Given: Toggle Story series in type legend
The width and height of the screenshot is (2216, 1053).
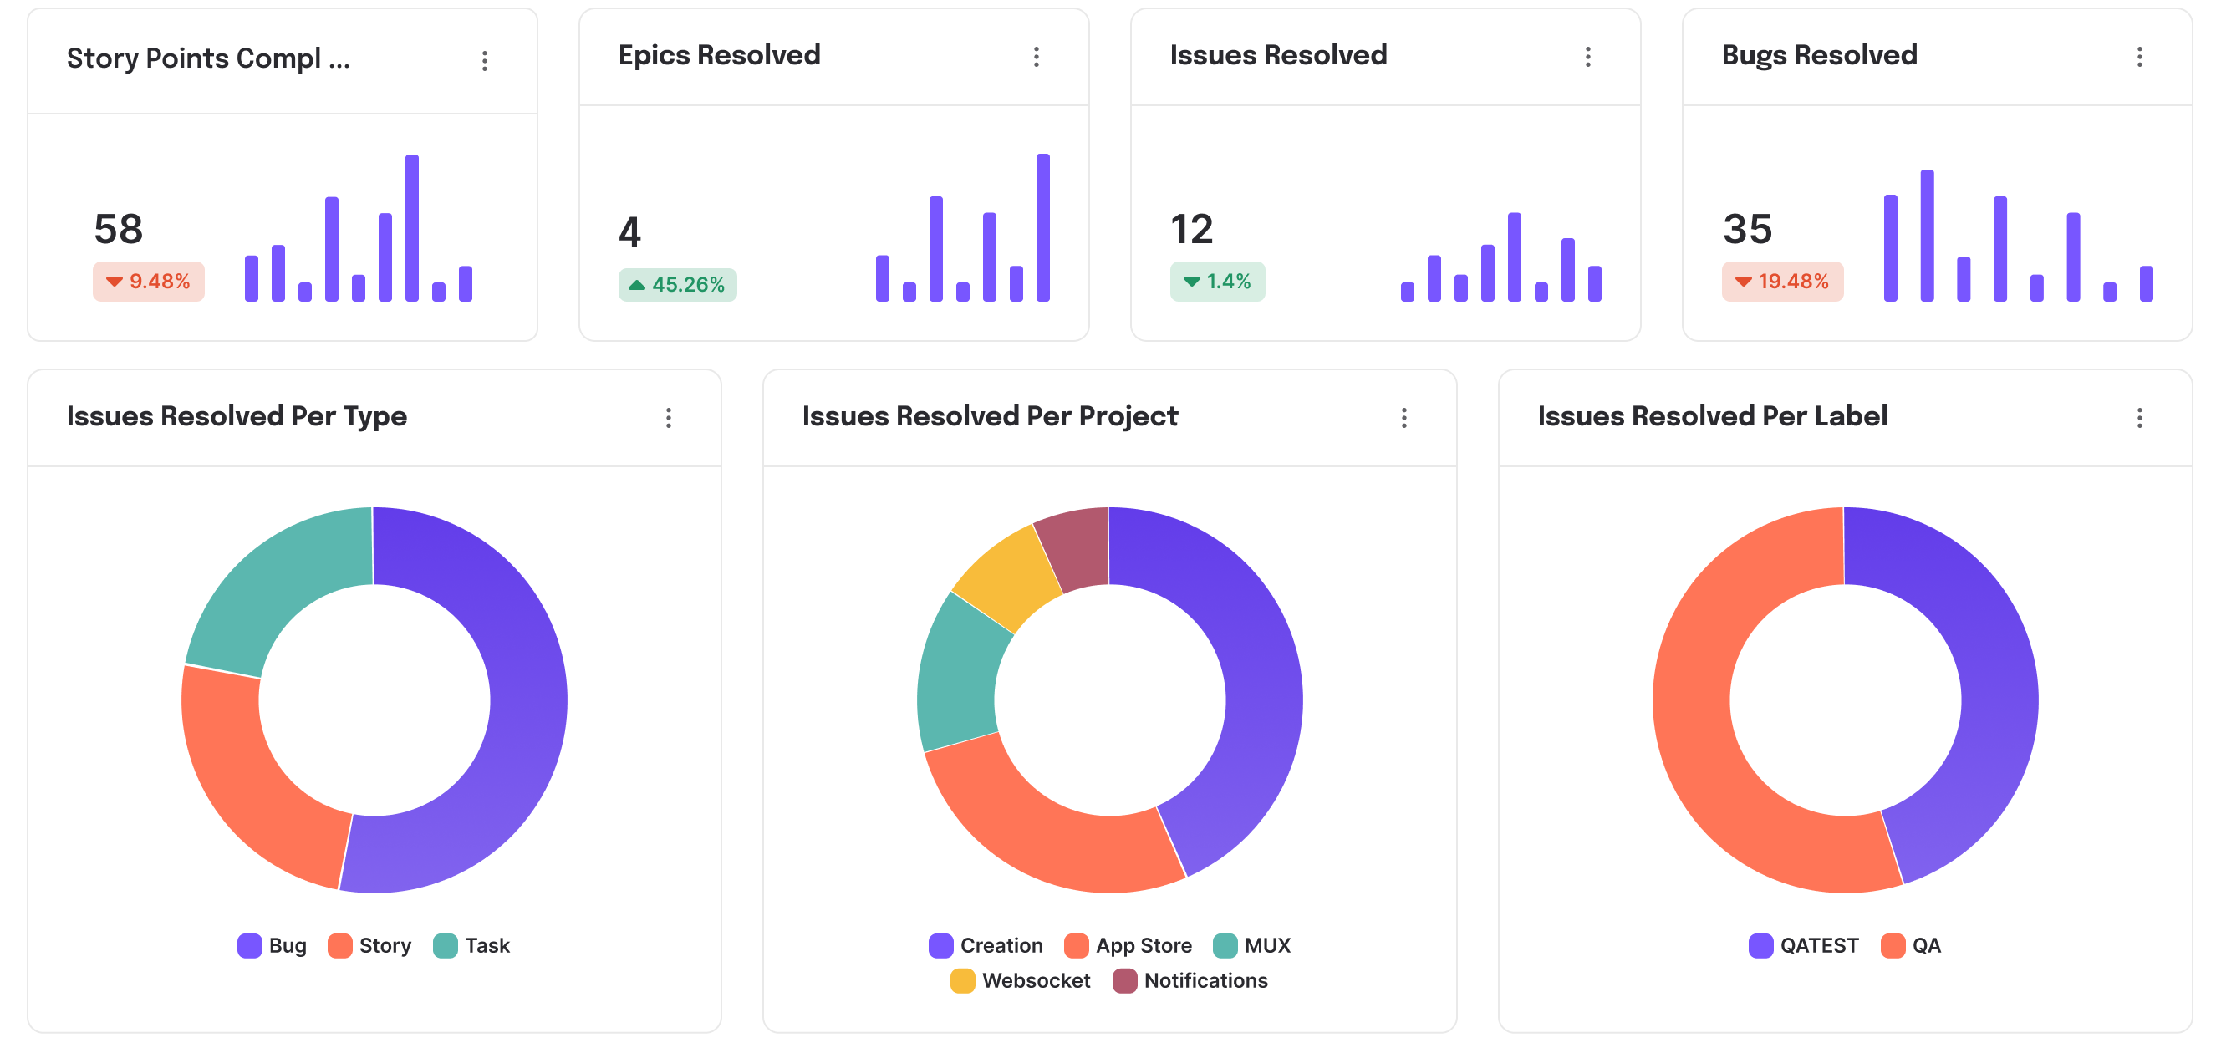Looking at the screenshot, I should coord(370,945).
